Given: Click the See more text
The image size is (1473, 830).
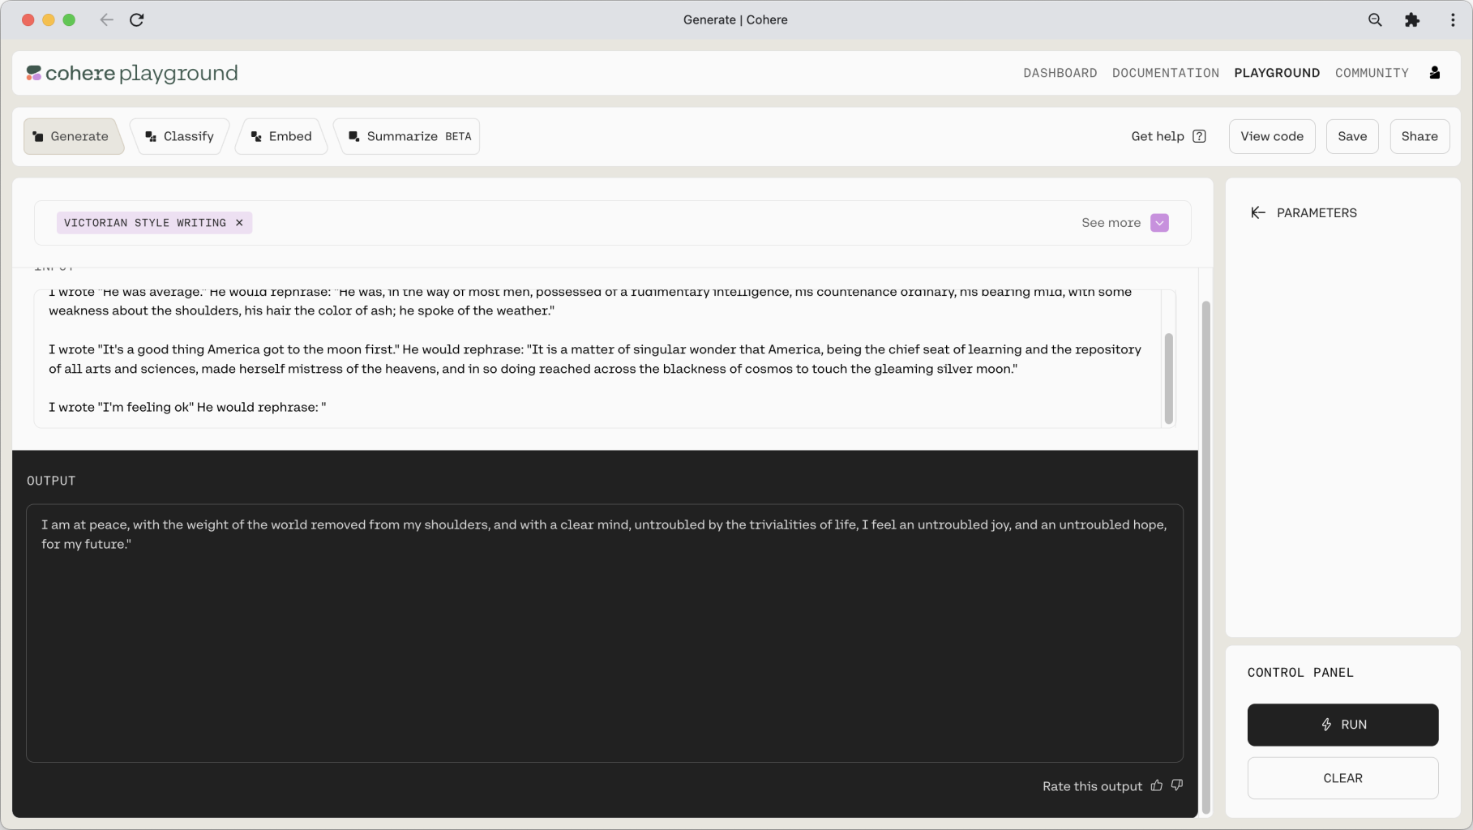Looking at the screenshot, I should point(1111,223).
